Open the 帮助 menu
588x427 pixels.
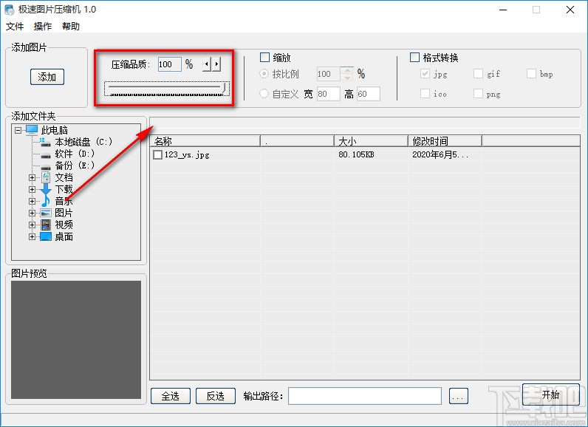(x=71, y=27)
